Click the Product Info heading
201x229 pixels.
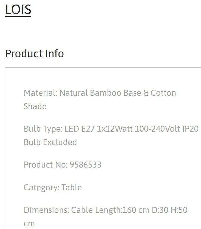pyautogui.click(x=35, y=53)
